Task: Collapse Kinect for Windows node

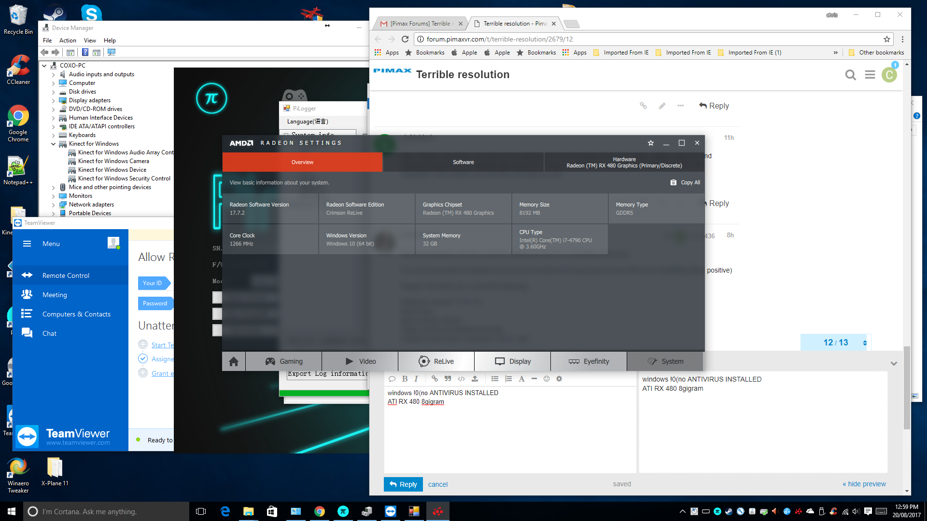Action: (x=53, y=144)
